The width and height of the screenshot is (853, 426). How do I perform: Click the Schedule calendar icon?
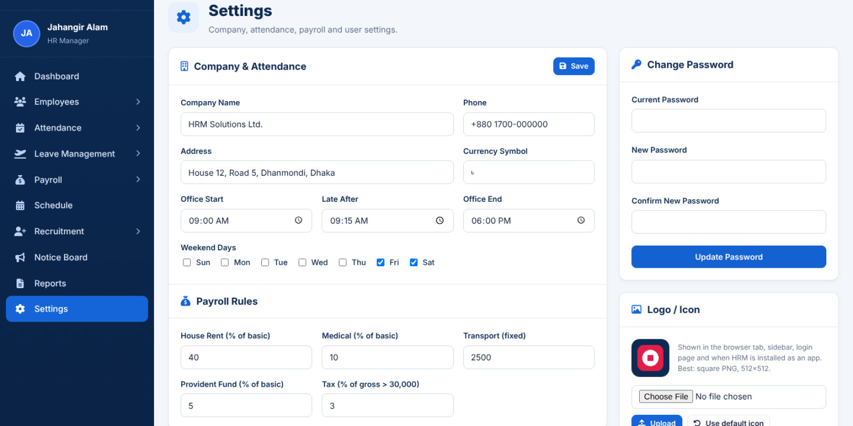(20, 206)
